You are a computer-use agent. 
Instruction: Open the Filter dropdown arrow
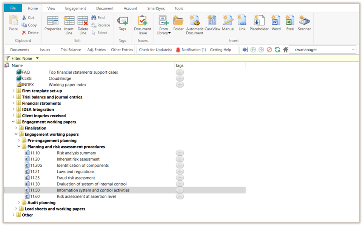pyautogui.click(x=37, y=59)
